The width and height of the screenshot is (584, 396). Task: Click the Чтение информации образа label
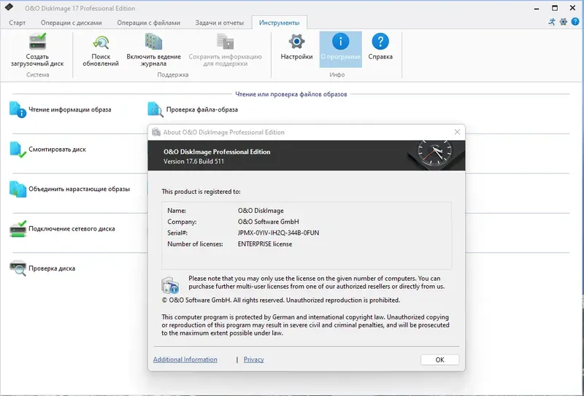click(x=70, y=110)
